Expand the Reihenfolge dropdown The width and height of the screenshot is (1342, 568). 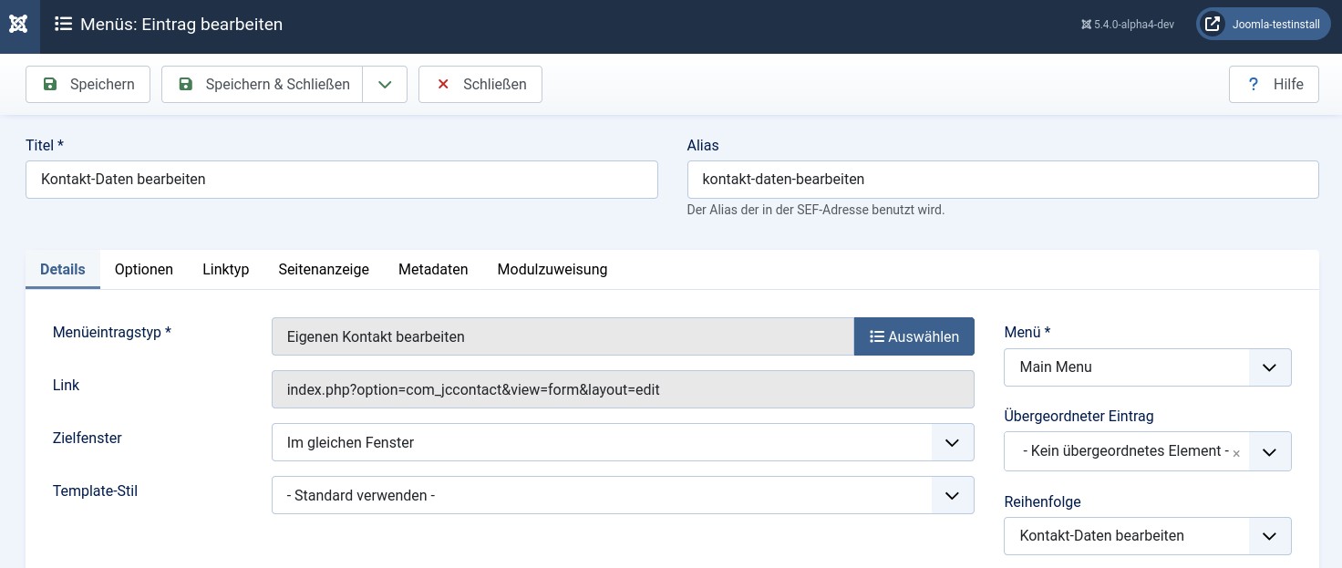click(x=1147, y=536)
